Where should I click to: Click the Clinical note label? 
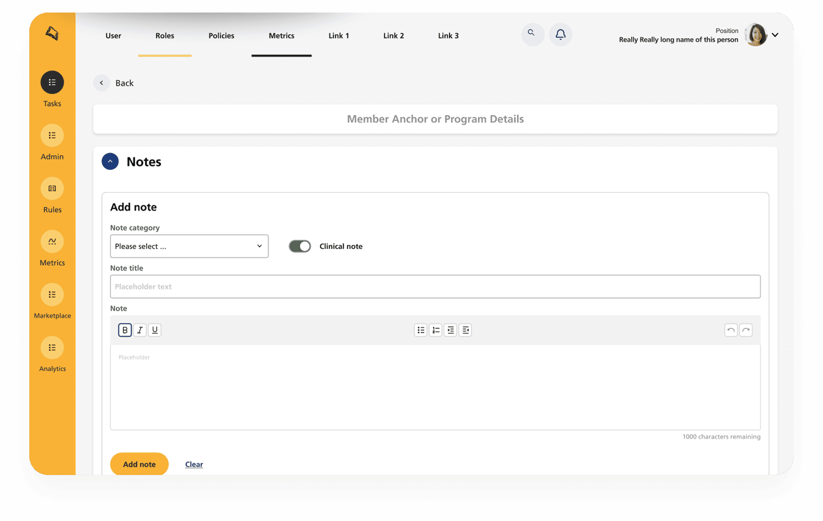pyautogui.click(x=341, y=246)
